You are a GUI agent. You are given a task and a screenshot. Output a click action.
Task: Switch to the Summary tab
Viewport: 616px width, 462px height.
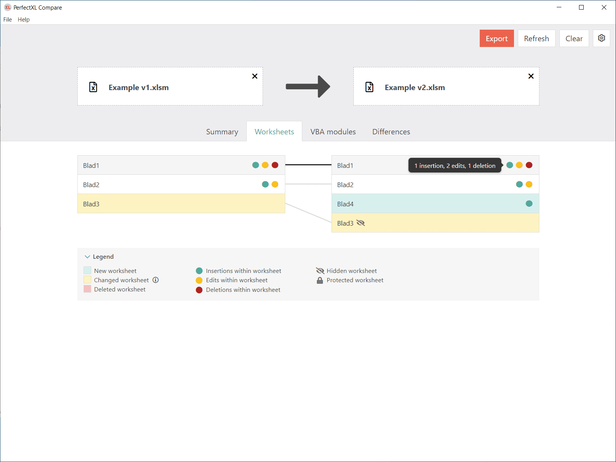pos(222,132)
